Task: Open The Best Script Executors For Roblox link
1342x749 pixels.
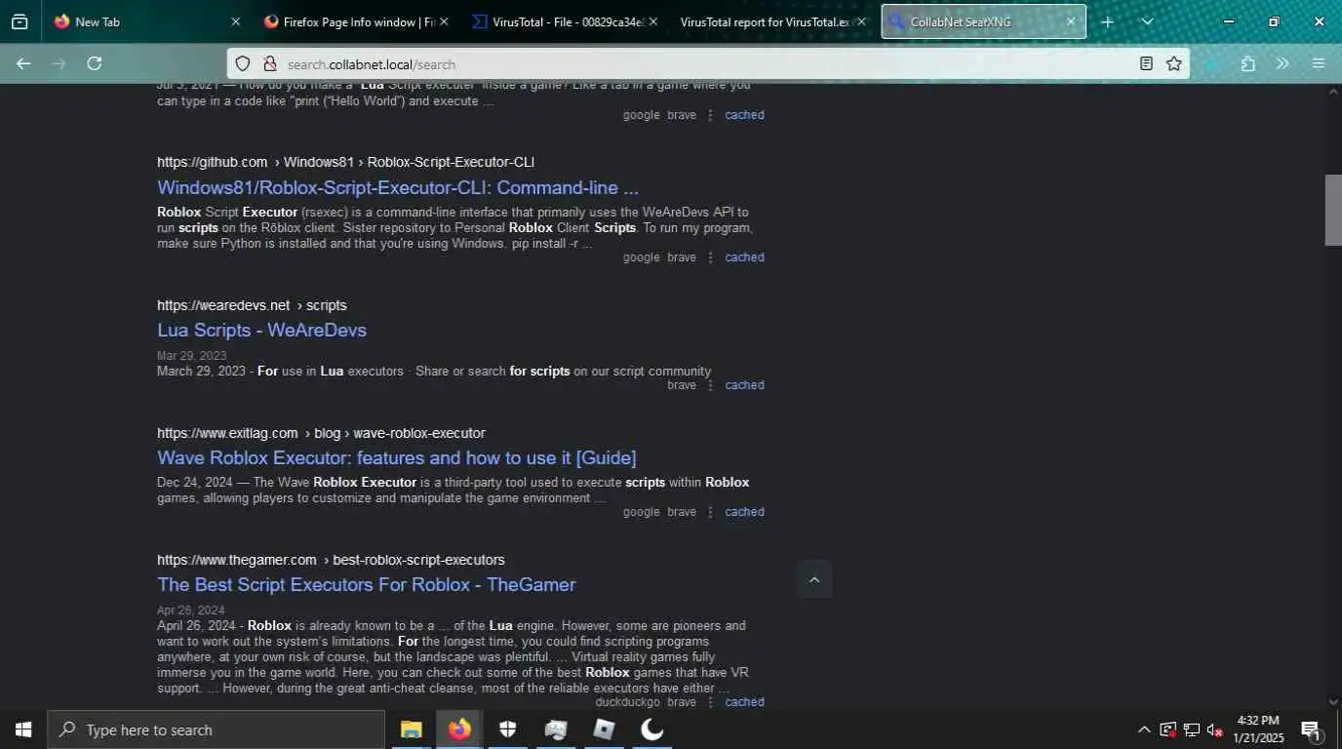Action: (x=366, y=585)
